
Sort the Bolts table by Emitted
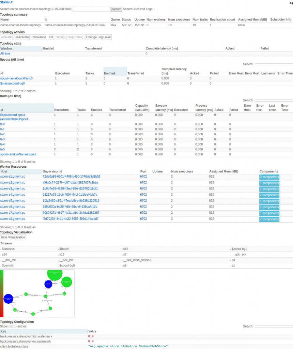point(97,110)
